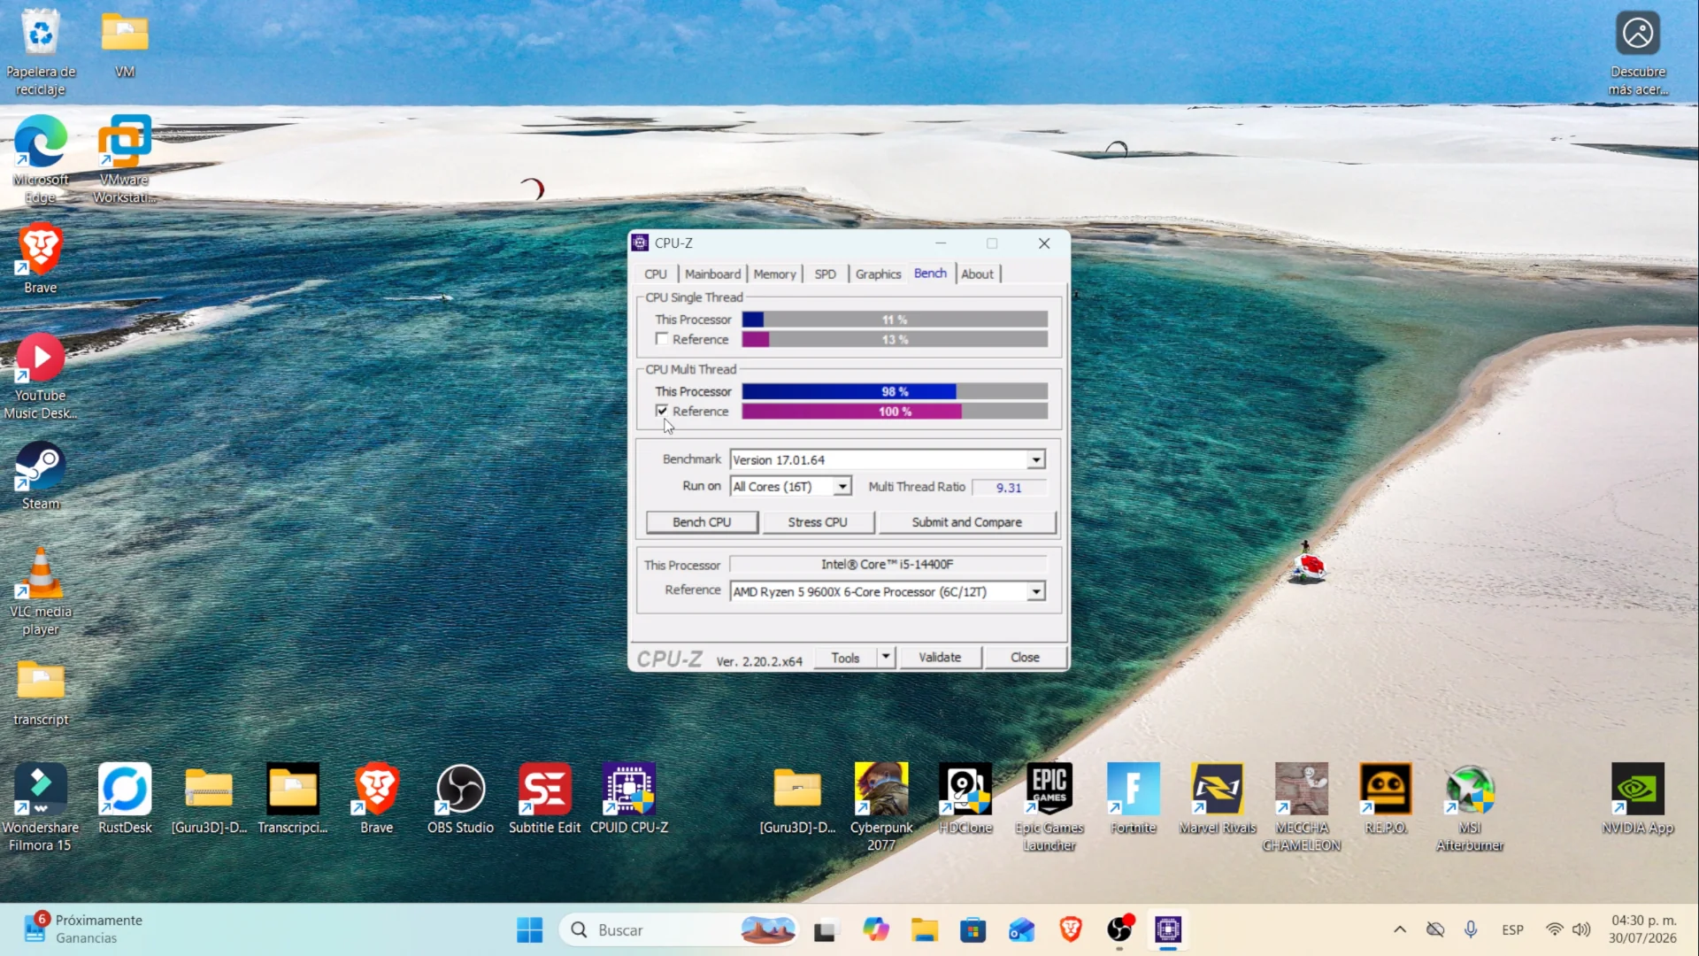Image resolution: width=1699 pixels, height=956 pixels.
Task: Click the CPU-Z taskbar icon
Action: coord(1168,929)
